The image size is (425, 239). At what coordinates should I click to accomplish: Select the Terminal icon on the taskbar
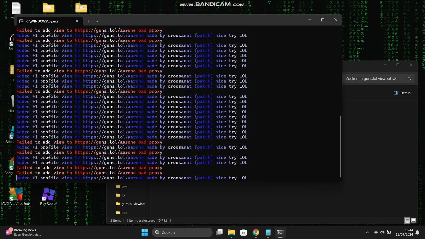[280, 232]
